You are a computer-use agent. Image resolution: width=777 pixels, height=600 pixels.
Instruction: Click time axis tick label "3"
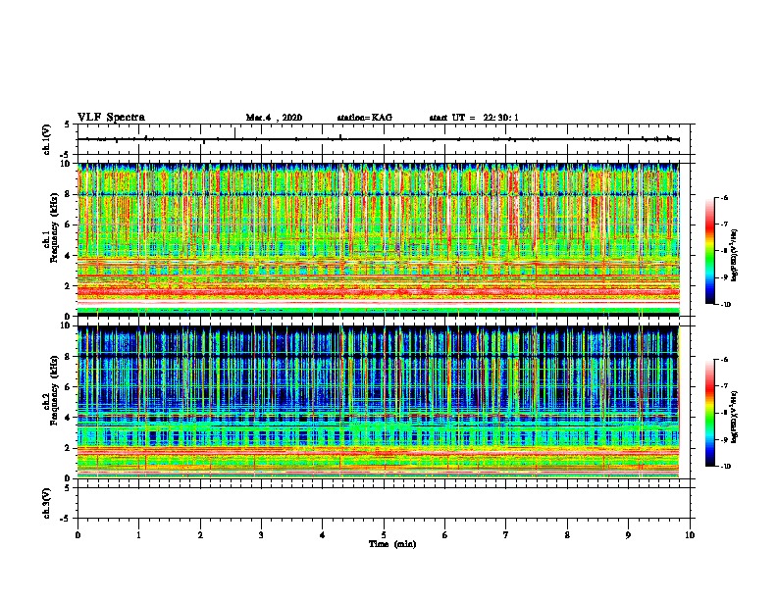[x=261, y=534]
